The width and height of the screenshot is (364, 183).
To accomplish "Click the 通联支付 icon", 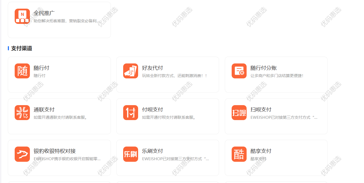I will (x=22, y=112).
